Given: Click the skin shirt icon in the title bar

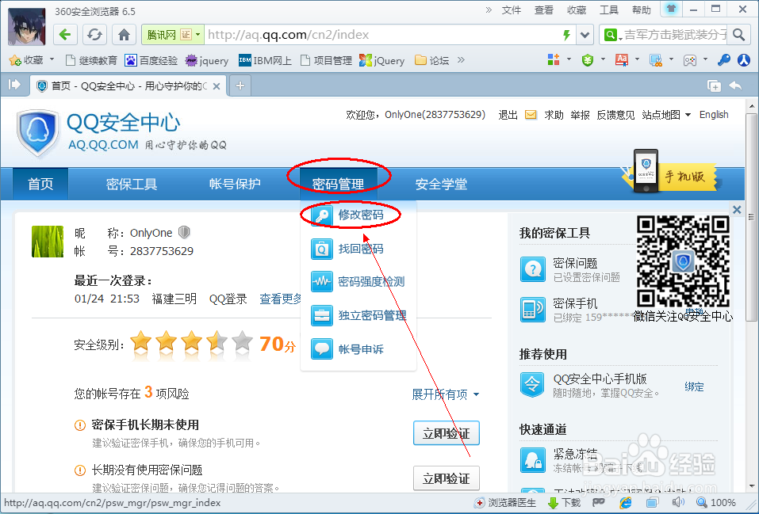Looking at the screenshot, I should click(x=671, y=9).
